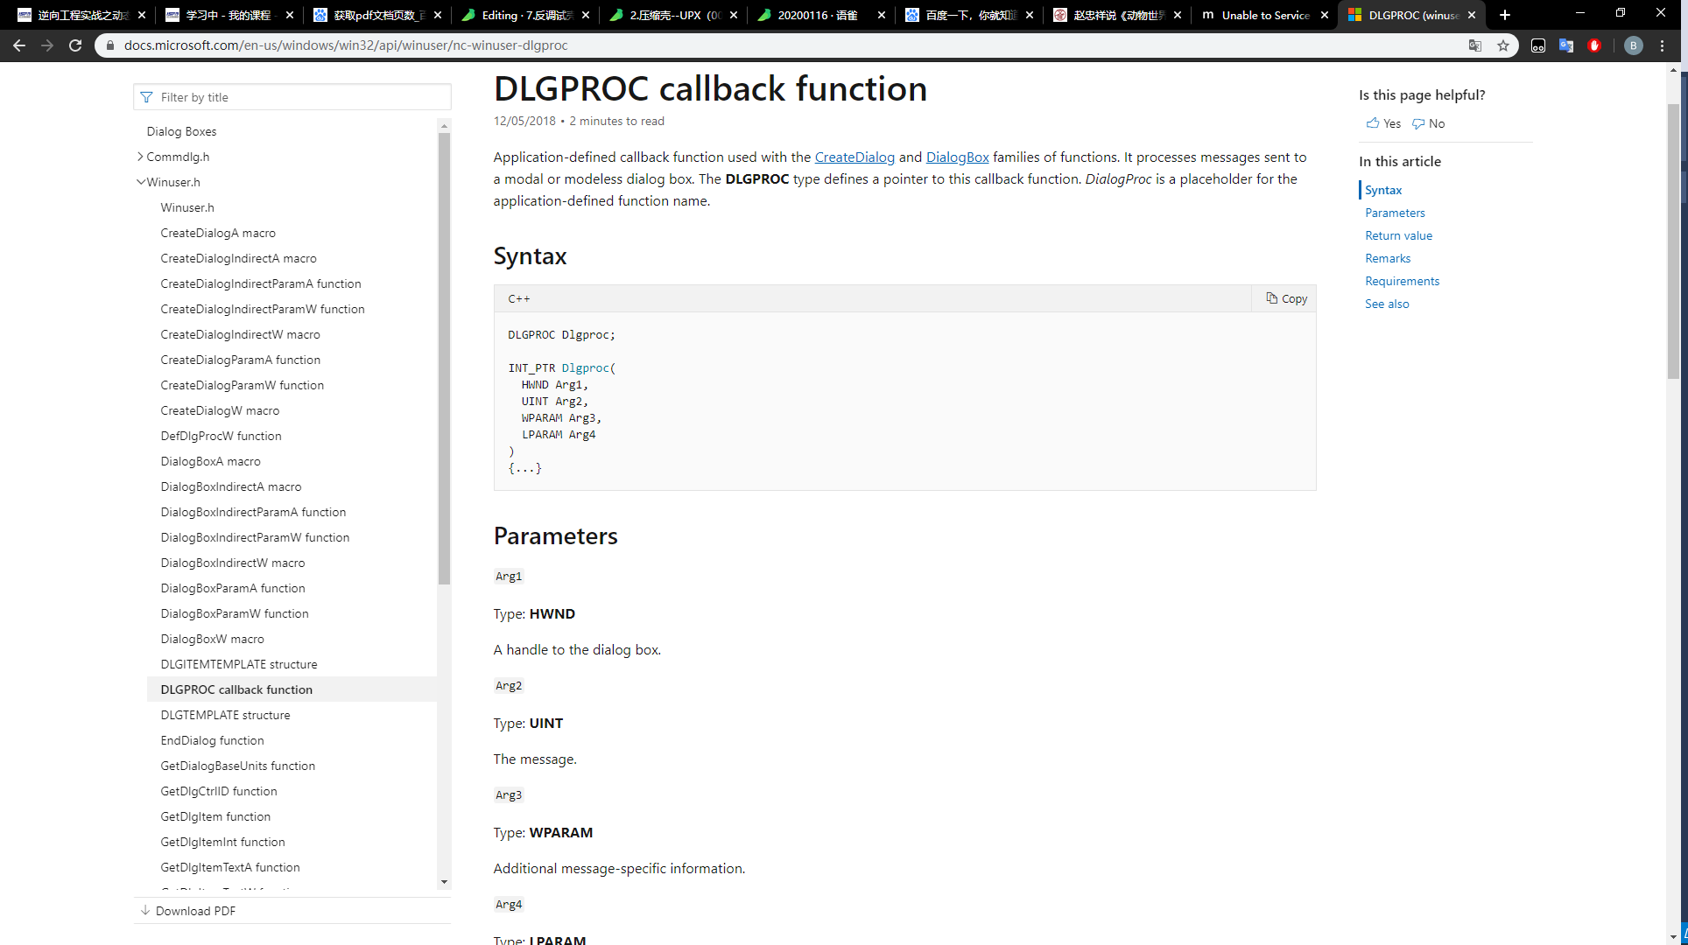Open the CreateDialog link

point(855,157)
